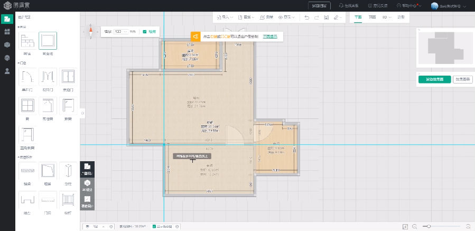Open the user profile sidebar icon
Screen dimensions: 475x231
click(x=7, y=71)
